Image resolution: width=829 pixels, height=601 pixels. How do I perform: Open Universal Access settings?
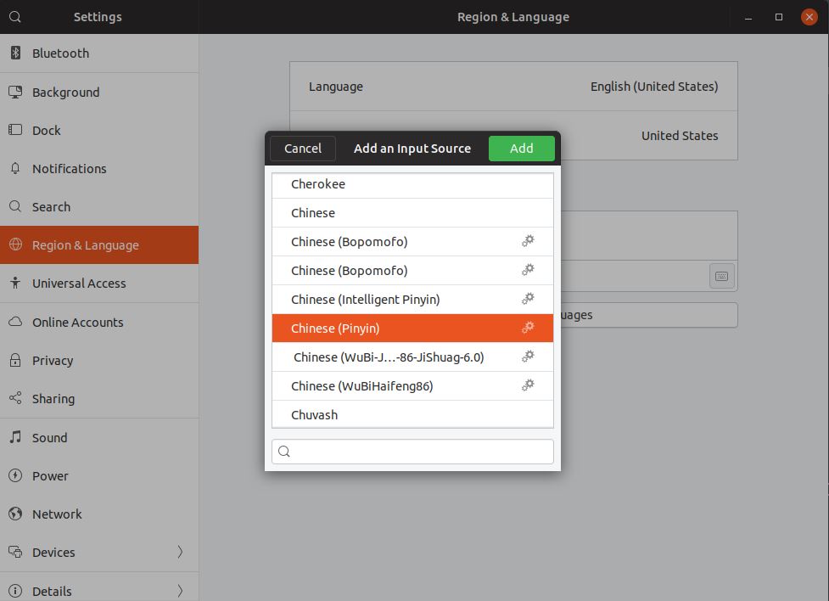[x=78, y=284]
